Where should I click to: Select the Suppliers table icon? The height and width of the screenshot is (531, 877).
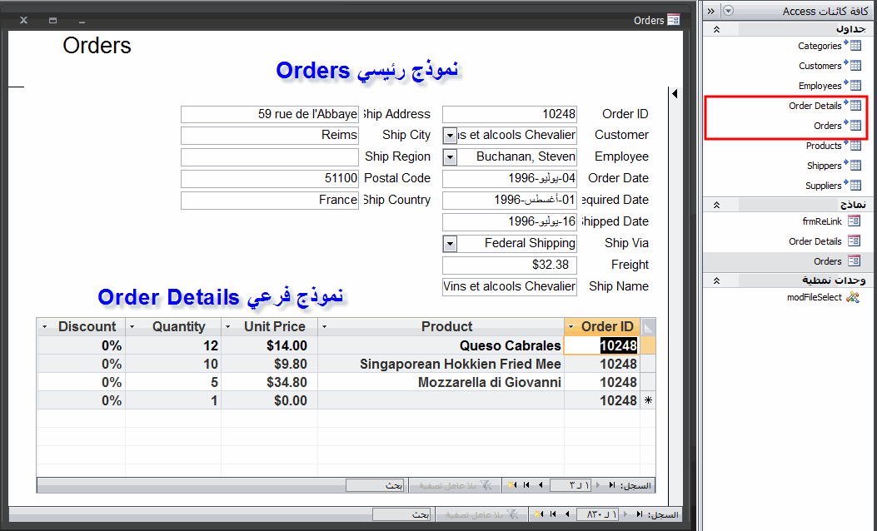pyautogui.click(x=855, y=185)
